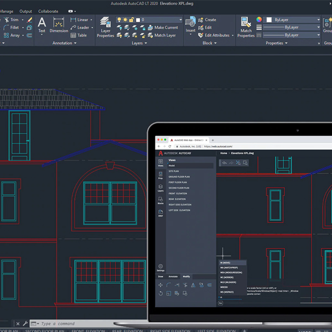
Task: Switch to Annotate tab in web app
Action: (x=173, y=277)
